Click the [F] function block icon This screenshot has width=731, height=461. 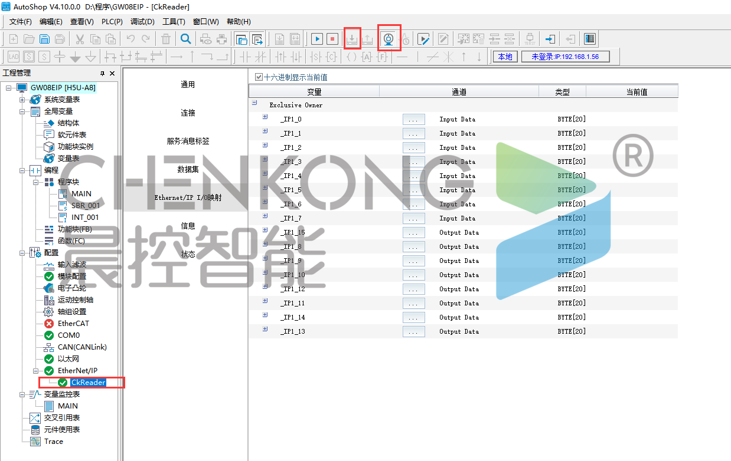[x=382, y=57]
